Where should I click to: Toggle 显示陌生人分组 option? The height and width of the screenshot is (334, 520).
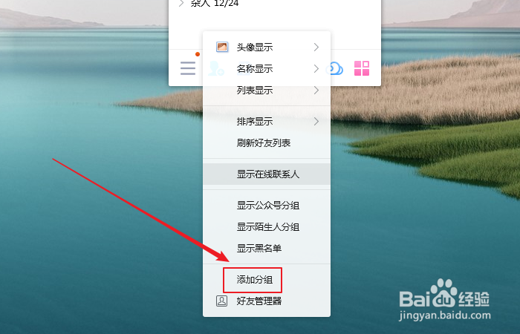click(x=267, y=227)
